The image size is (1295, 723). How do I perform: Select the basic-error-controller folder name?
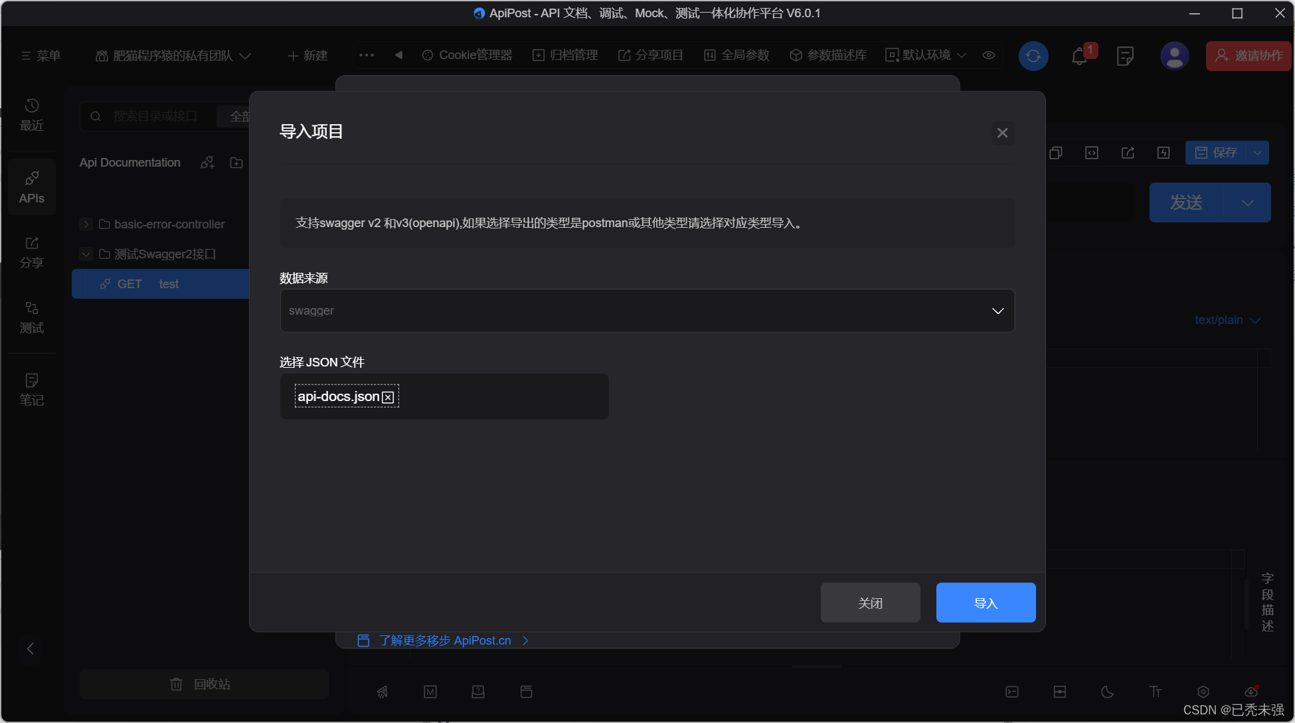tap(169, 224)
